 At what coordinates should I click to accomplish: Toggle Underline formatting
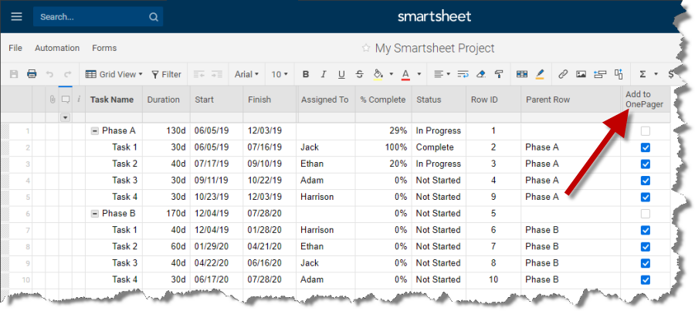point(341,74)
